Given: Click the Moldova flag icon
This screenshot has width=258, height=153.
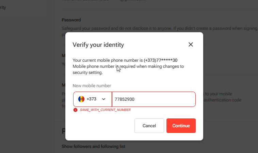Looking at the screenshot, I should (x=81, y=99).
